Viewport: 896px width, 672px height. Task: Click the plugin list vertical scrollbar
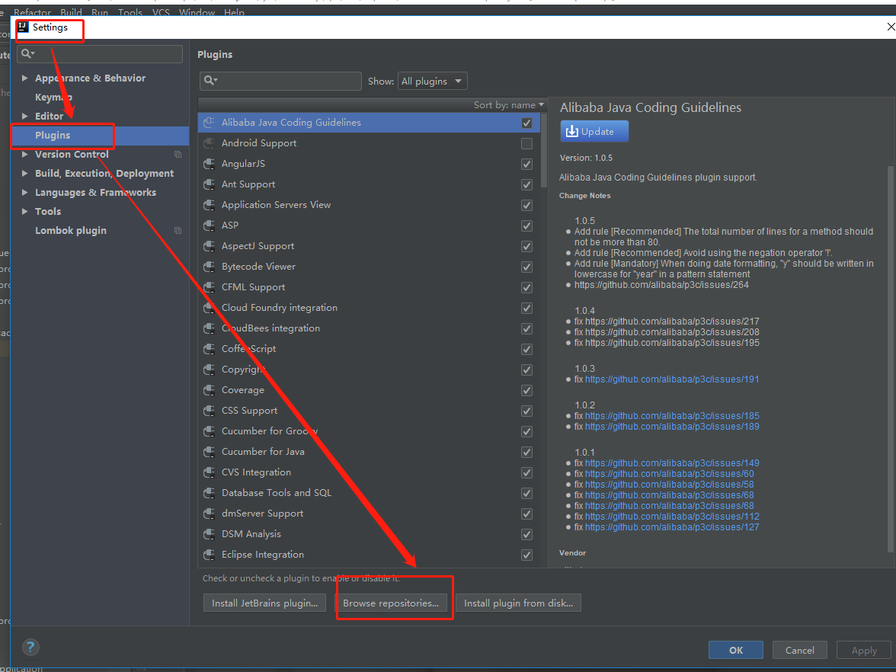click(543, 152)
